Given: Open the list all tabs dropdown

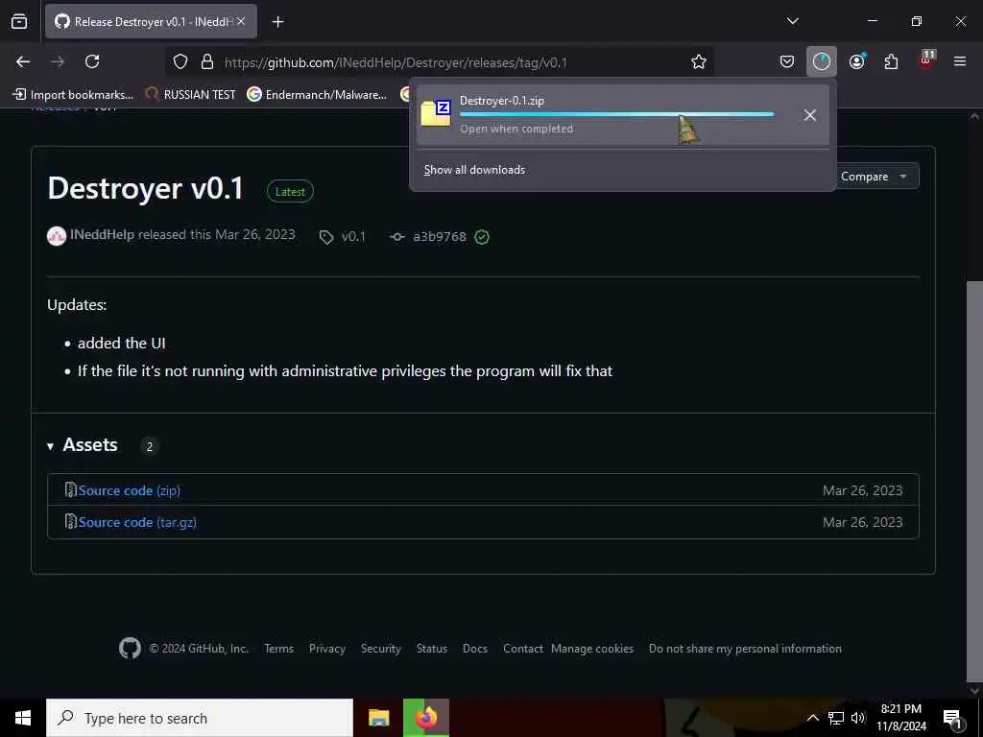Looking at the screenshot, I should pos(792,21).
